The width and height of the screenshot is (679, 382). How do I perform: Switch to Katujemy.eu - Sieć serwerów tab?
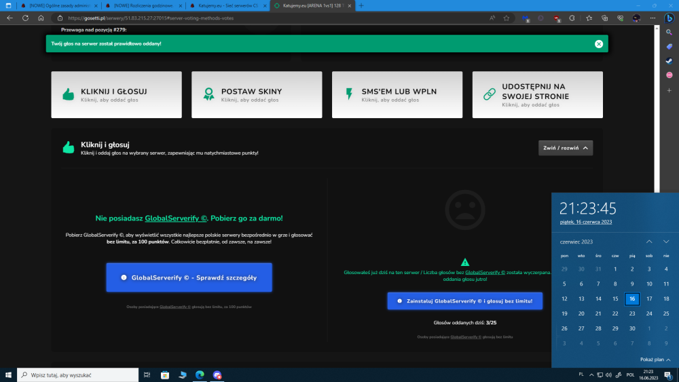coord(227,5)
